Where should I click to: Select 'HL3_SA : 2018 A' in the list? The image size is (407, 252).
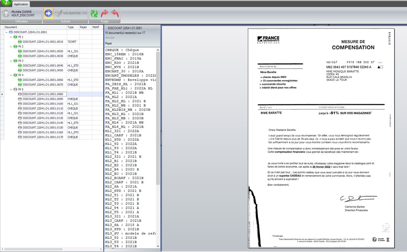(x=122, y=225)
